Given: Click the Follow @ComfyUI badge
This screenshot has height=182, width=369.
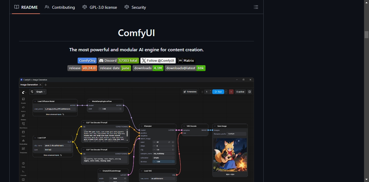Looking at the screenshot, I should 158,61.
